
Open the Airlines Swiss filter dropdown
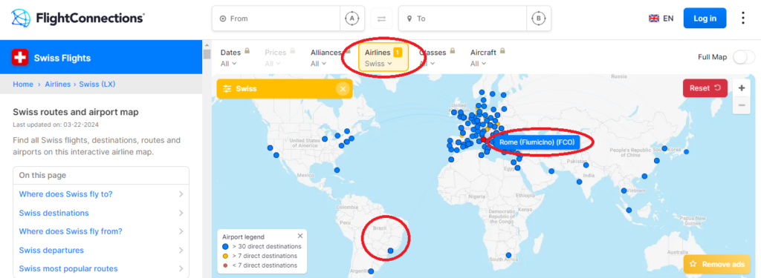tap(383, 58)
